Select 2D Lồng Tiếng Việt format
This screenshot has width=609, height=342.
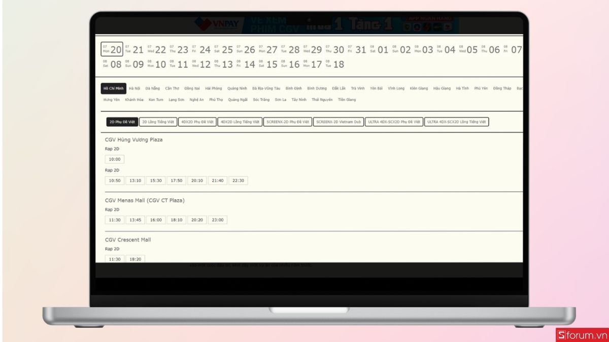point(158,122)
